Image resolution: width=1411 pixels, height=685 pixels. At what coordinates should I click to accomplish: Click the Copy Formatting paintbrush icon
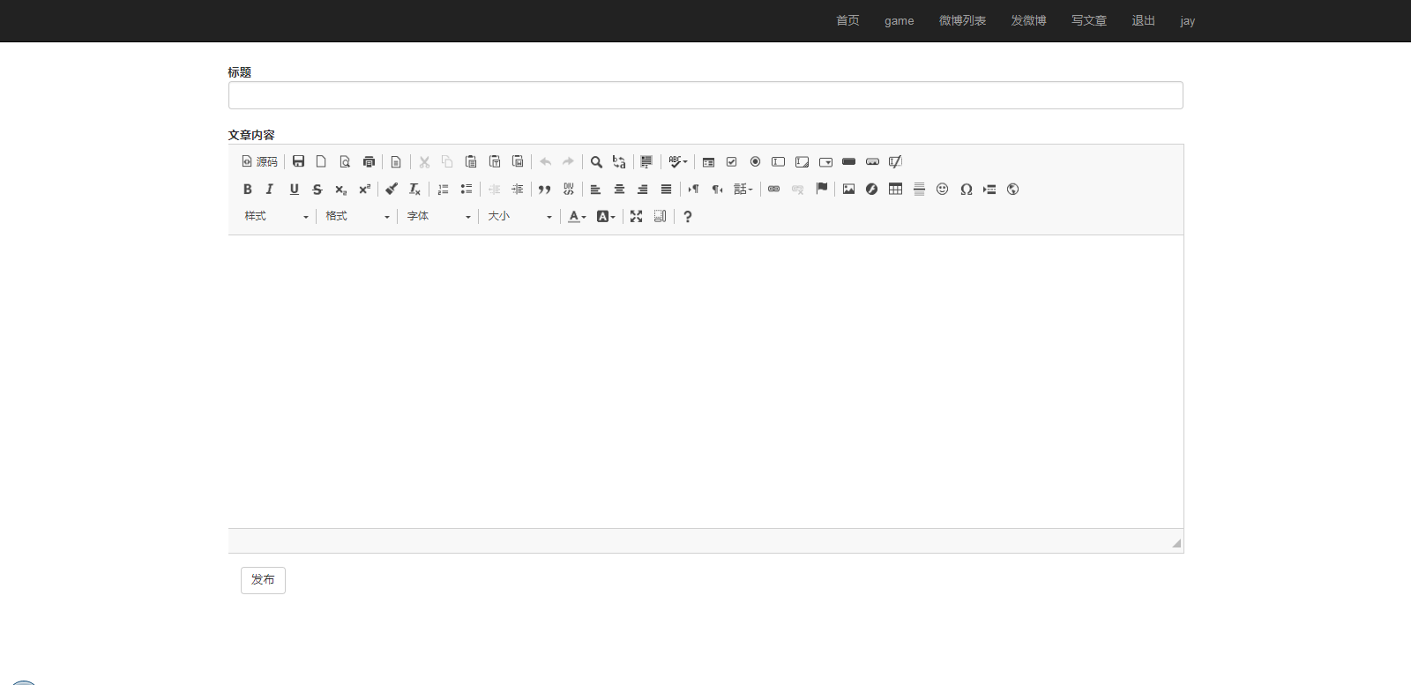[392, 190]
